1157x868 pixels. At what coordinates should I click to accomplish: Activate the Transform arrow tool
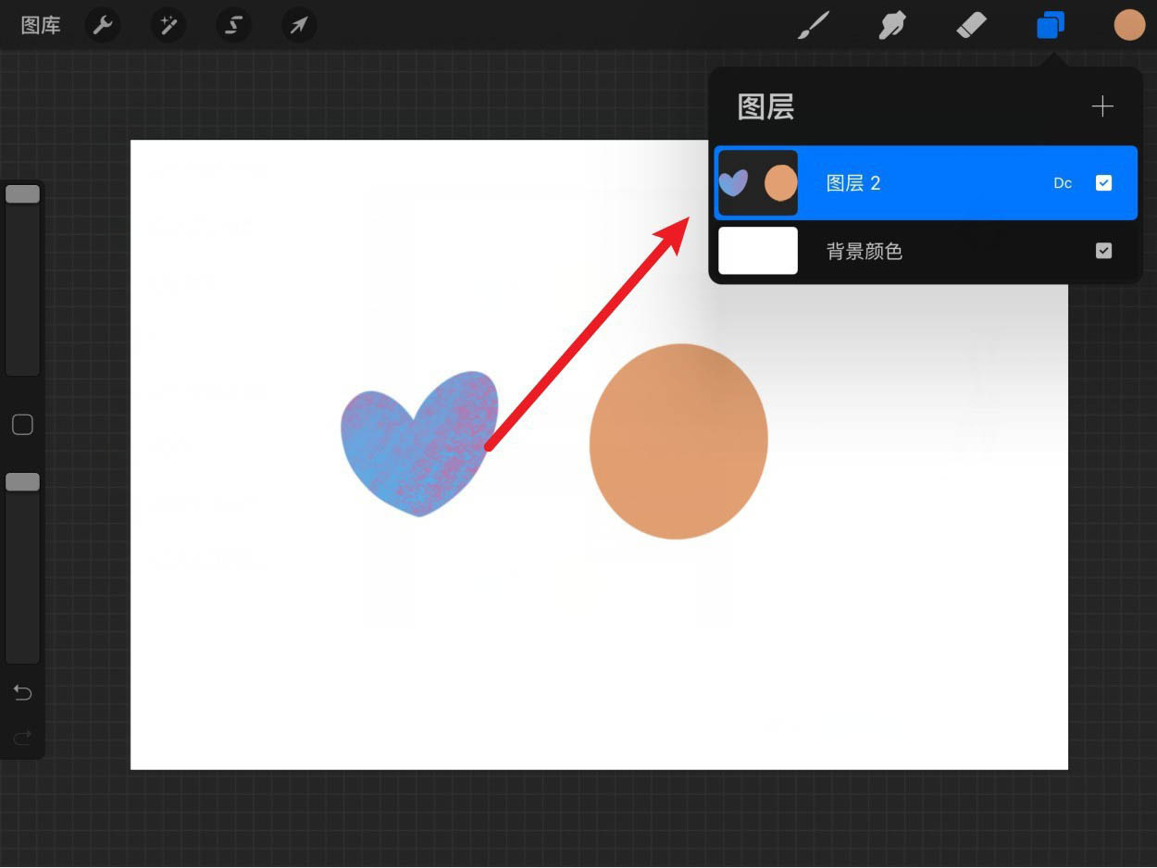tap(298, 25)
